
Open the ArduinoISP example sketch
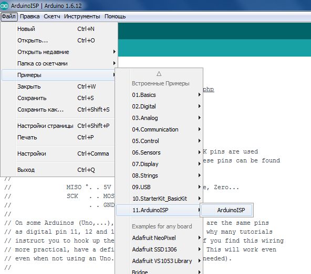pos(227,210)
